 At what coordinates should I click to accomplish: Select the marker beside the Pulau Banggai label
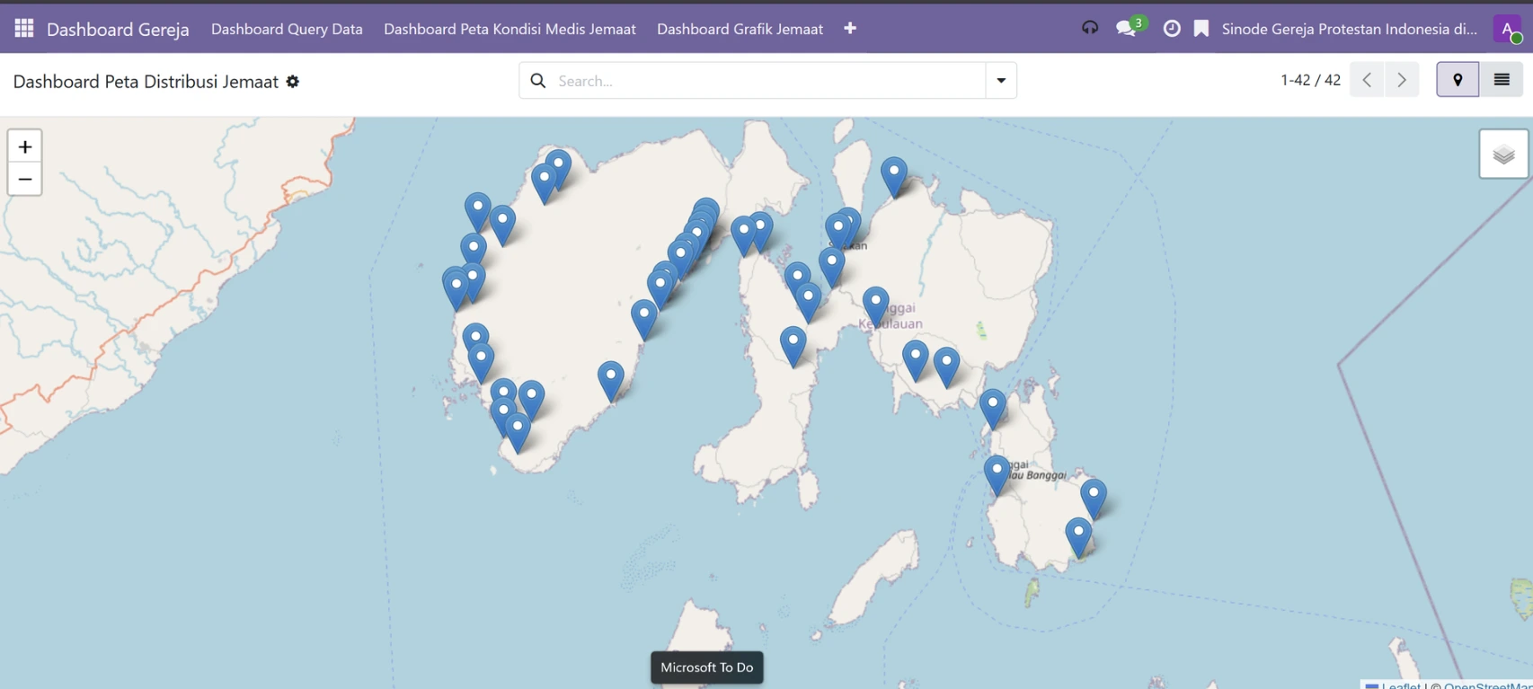point(997,475)
